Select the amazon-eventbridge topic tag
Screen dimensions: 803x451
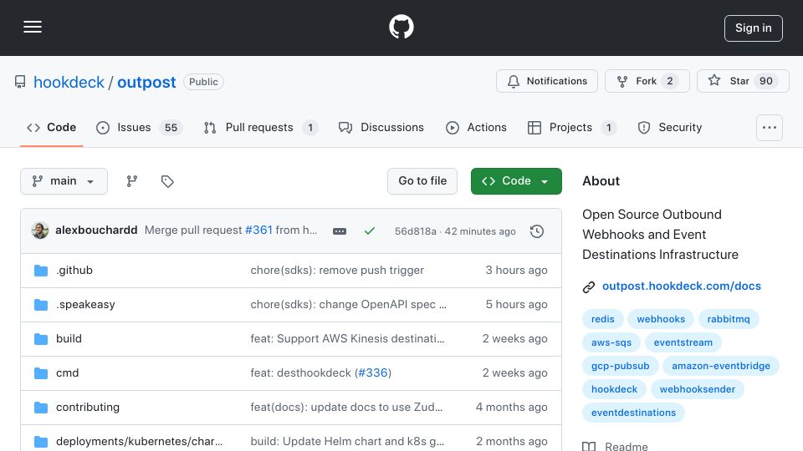721,366
